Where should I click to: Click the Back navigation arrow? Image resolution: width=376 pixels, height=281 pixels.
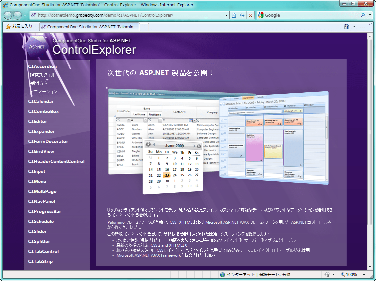tap(7, 15)
